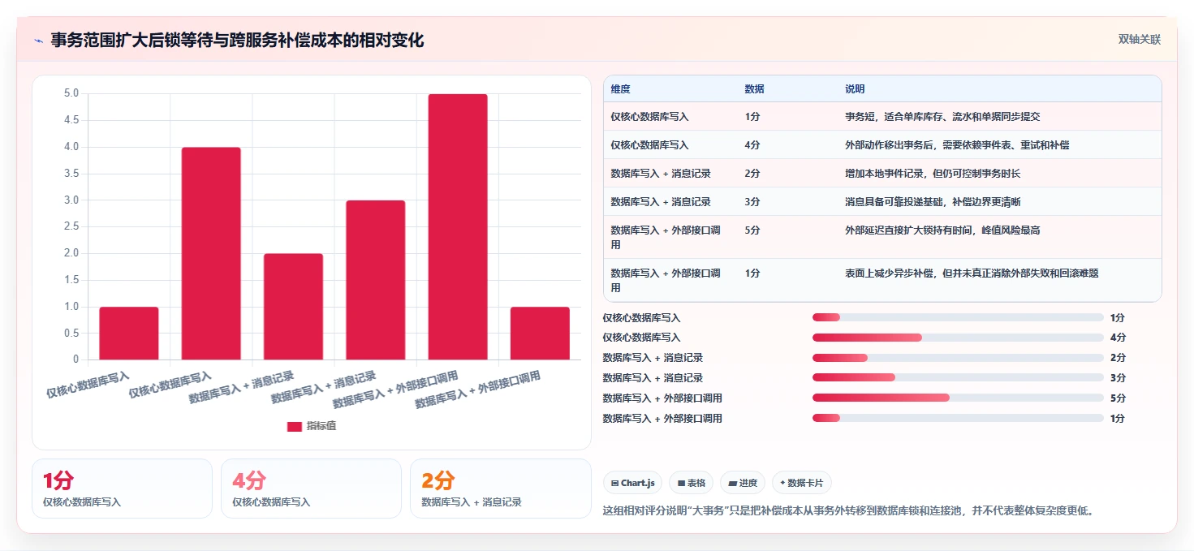Select the table cell starting 消息具备可靠投递基础
1194x551 pixels.
933,202
